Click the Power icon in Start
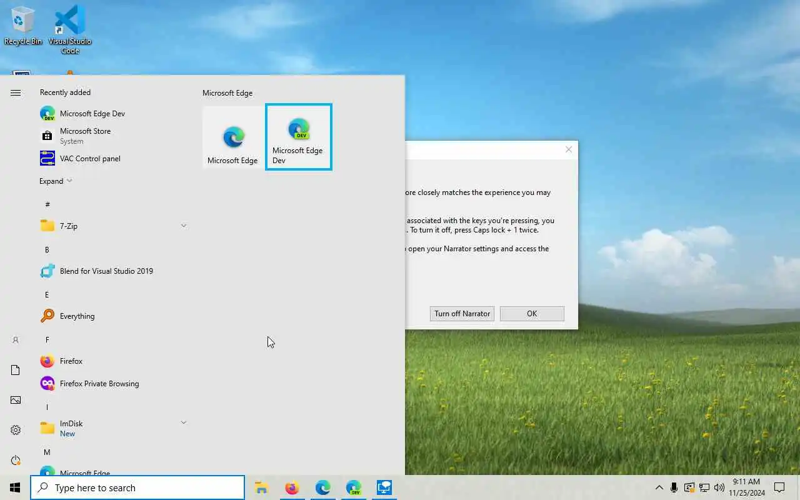Viewport: 800px width, 500px height. click(16, 460)
